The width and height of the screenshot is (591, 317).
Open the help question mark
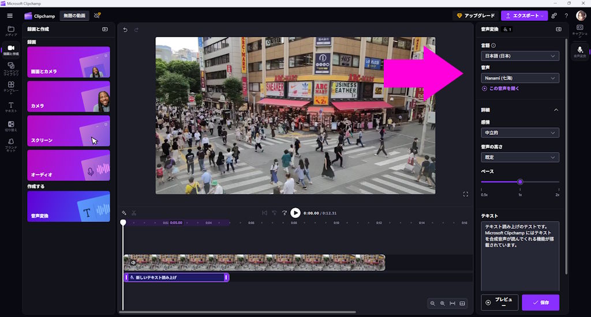566,16
